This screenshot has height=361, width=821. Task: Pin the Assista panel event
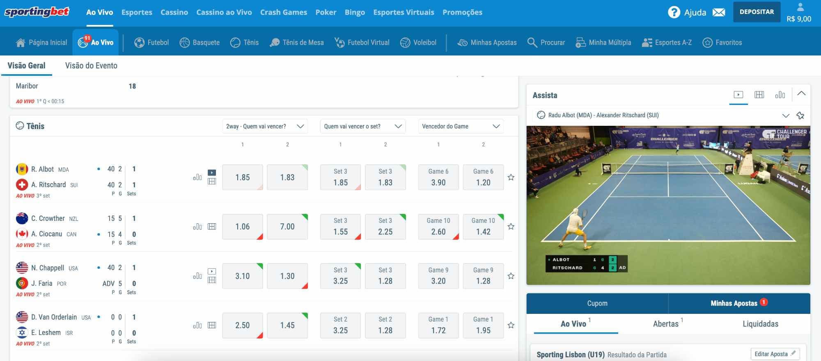tap(800, 116)
